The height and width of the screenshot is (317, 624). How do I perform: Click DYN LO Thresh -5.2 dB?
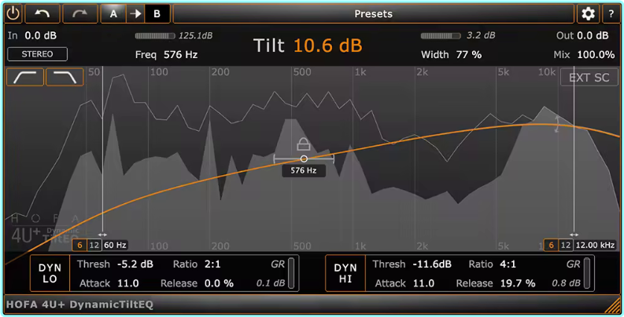tap(135, 264)
